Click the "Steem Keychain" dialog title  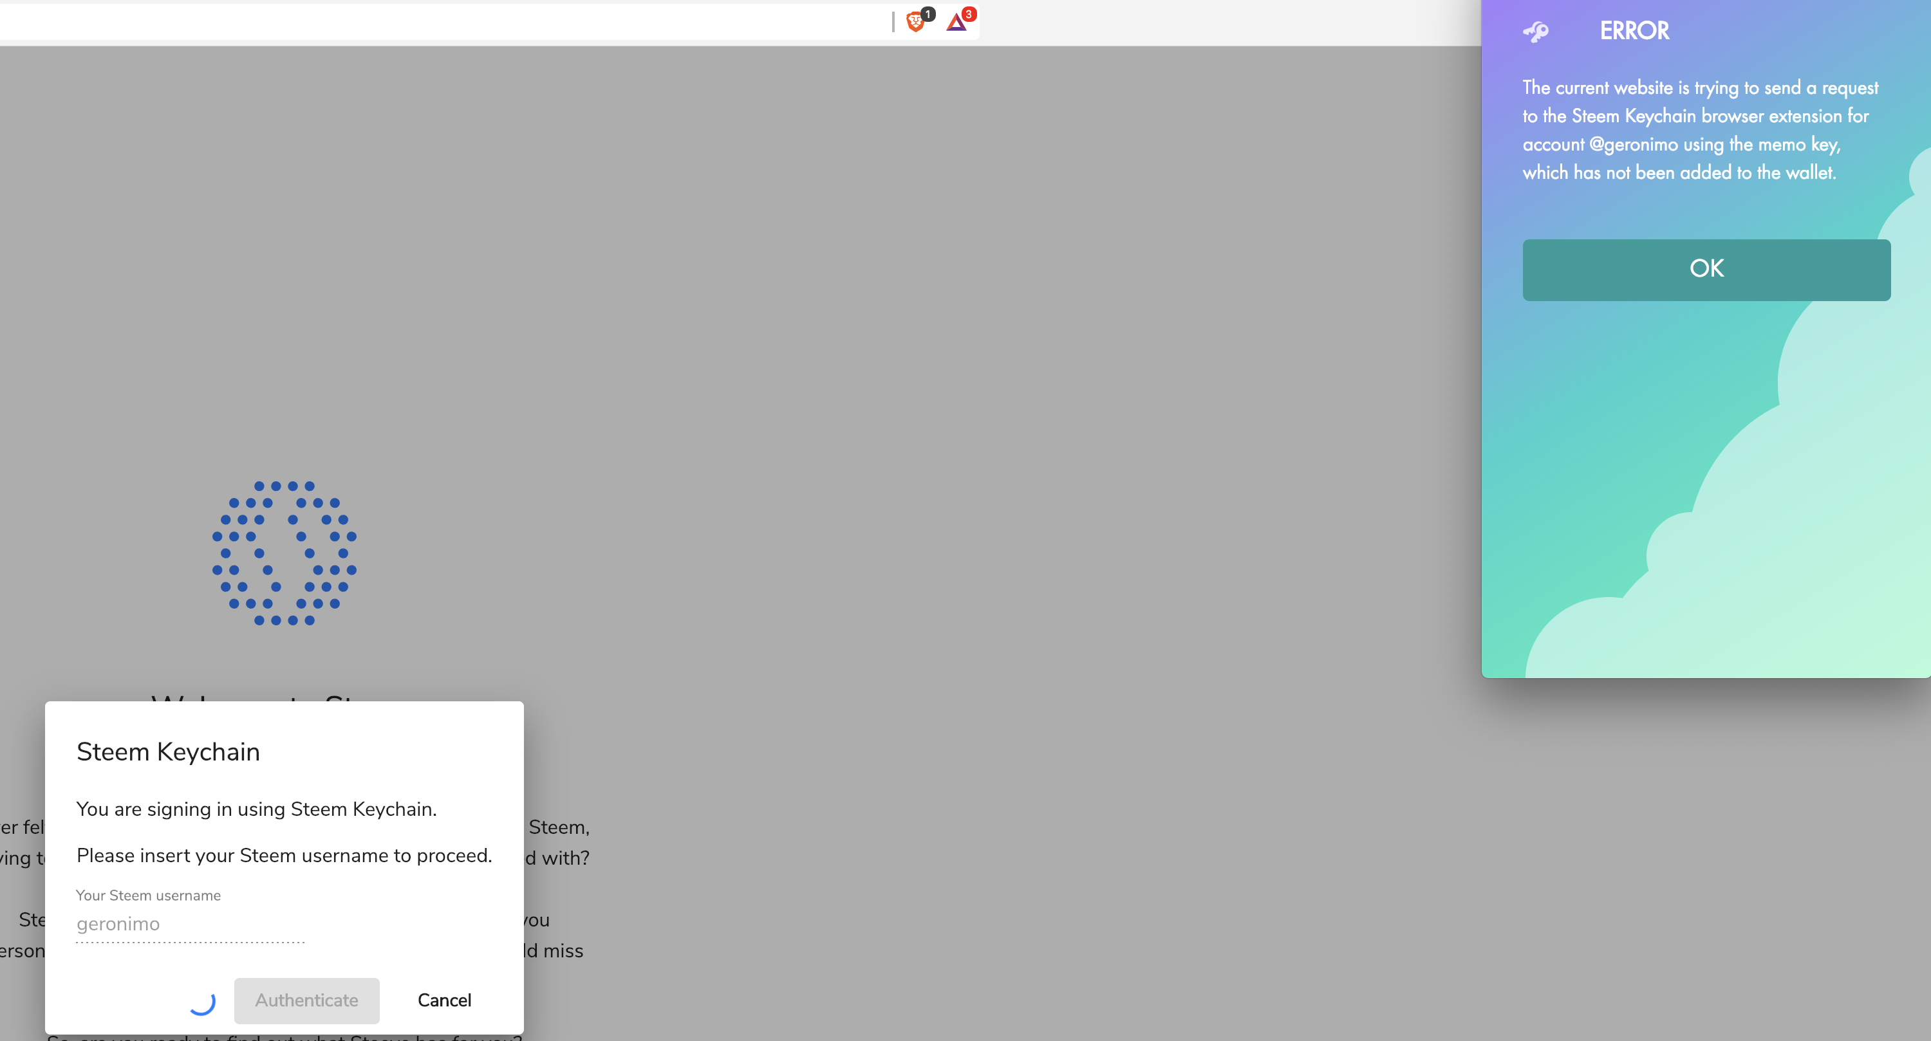click(168, 751)
